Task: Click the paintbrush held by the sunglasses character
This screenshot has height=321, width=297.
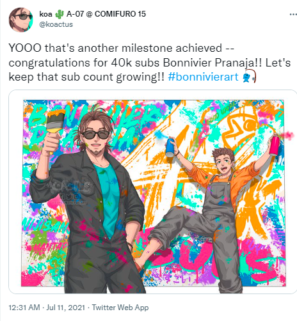Action: (x=55, y=123)
